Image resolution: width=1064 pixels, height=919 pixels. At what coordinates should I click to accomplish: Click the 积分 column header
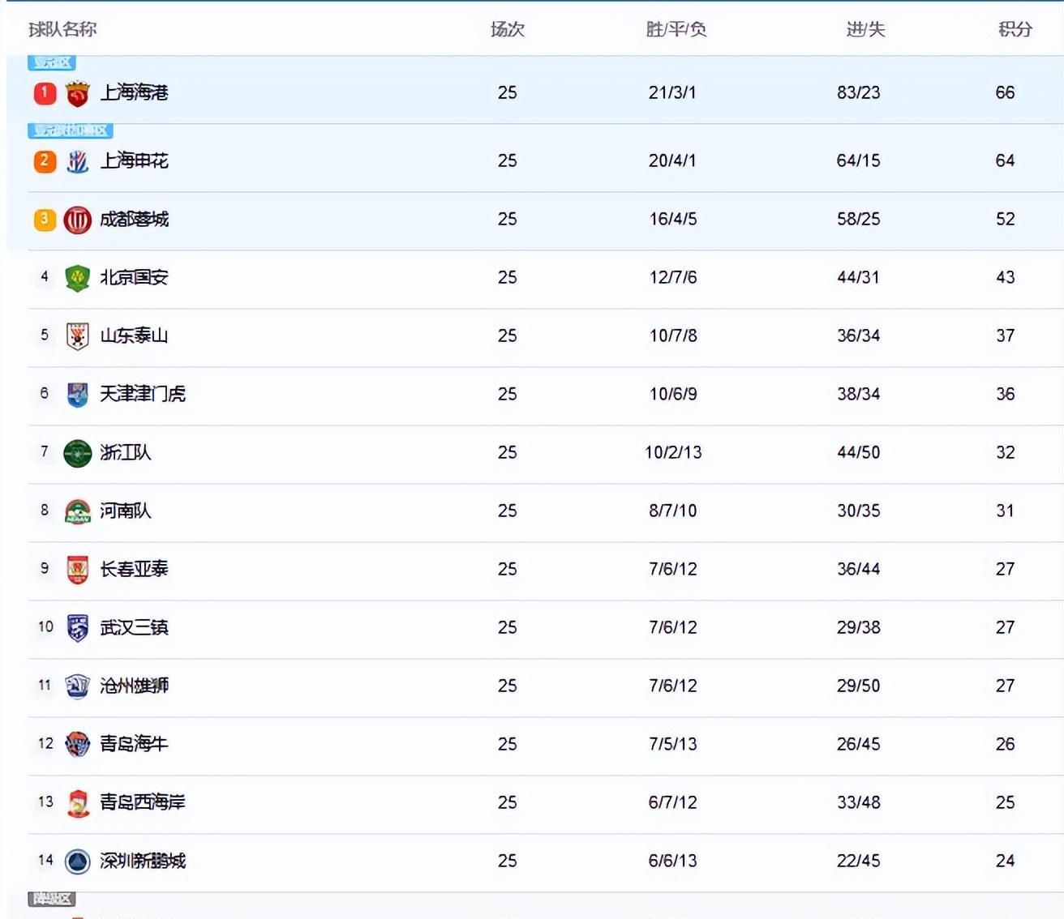1015,29
